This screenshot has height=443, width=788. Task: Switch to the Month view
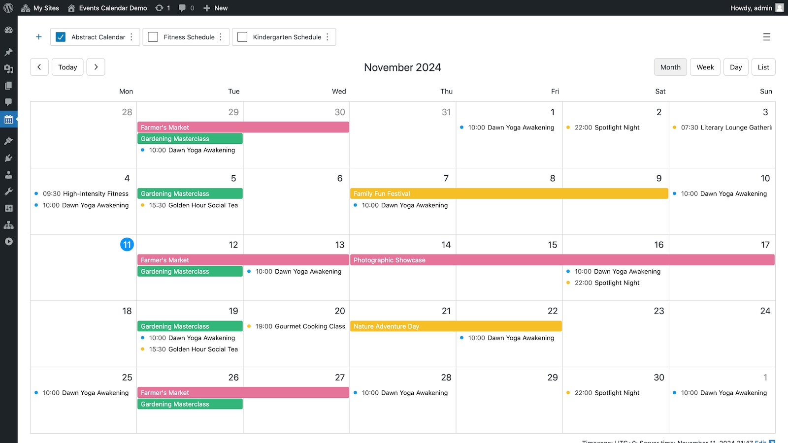point(670,67)
